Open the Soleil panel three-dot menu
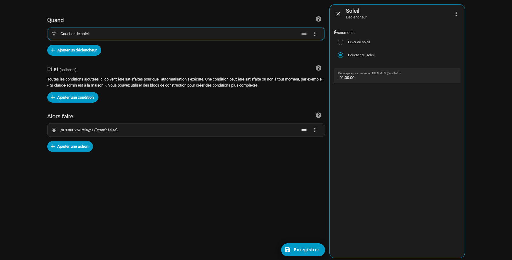Viewport: 512px width, 260px height. pyautogui.click(x=456, y=14)
